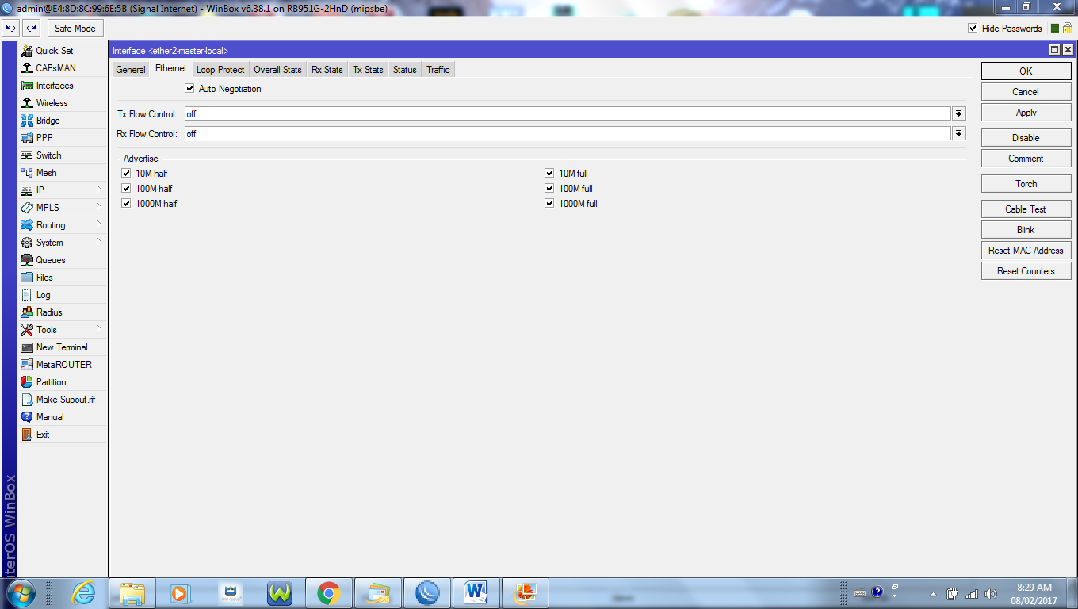Uncheck 1000M half advertise option

(126, 204)
